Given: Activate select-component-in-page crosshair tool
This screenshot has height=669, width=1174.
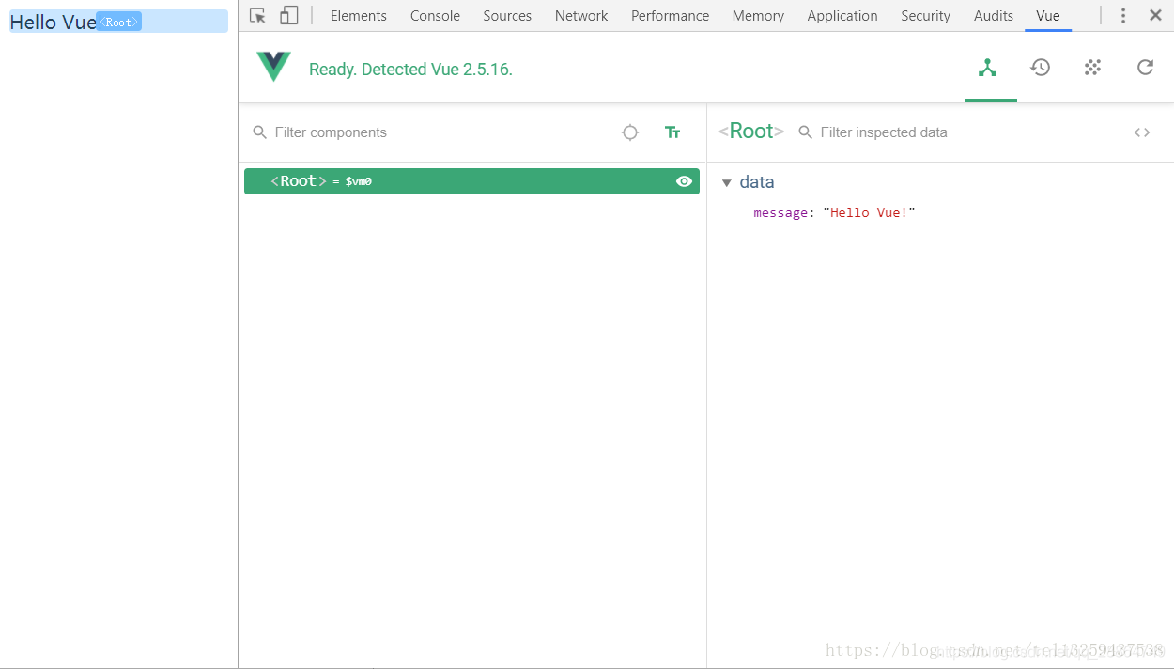Looking at the screenshot, I should pyautogui.click(x=629, y=132).
